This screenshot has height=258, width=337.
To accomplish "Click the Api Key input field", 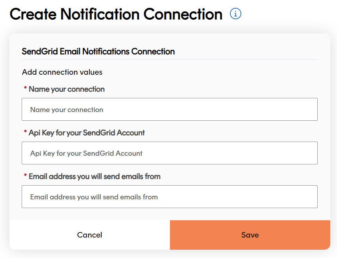I will [x=169, y=153].
